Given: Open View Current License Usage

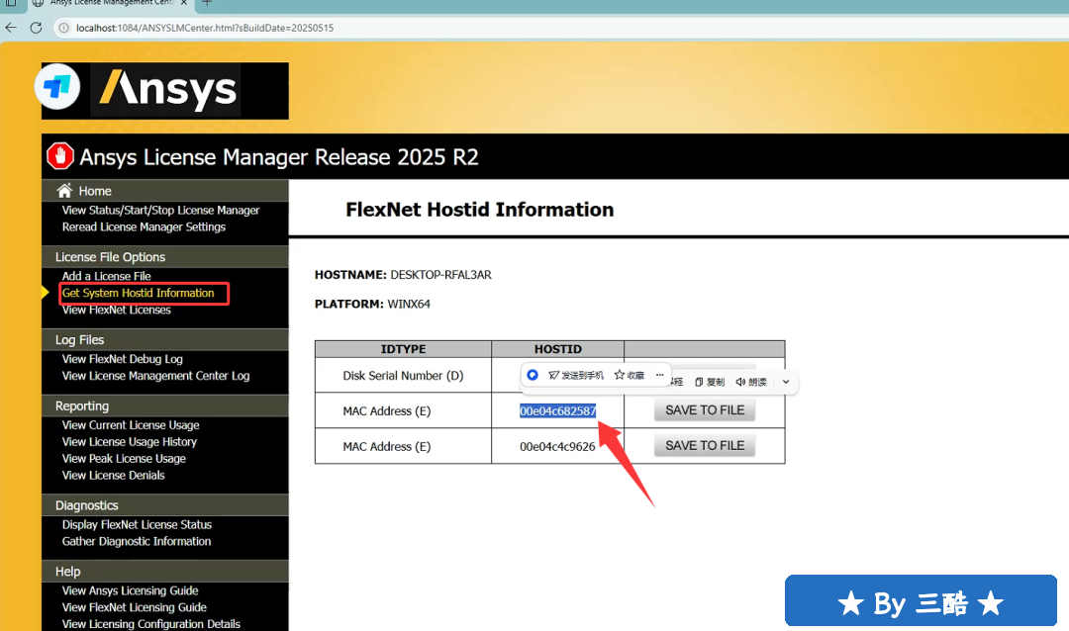Looking at the screenshot, I should [x=131, y=425].
